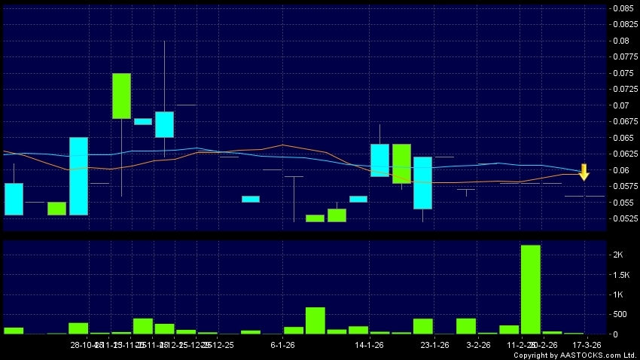This screenshot has width=640, height=360.
Task: Select the cyan candle above the 23-1-26 label
Action: pos(422,182)
